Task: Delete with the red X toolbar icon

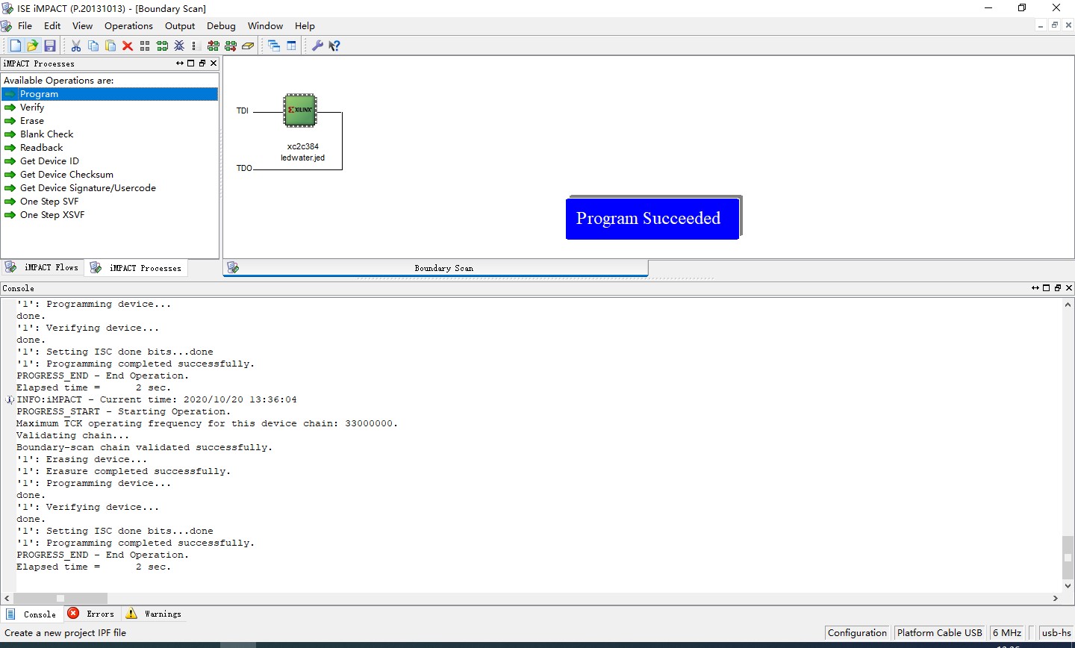Action: [x=128, y=46]
